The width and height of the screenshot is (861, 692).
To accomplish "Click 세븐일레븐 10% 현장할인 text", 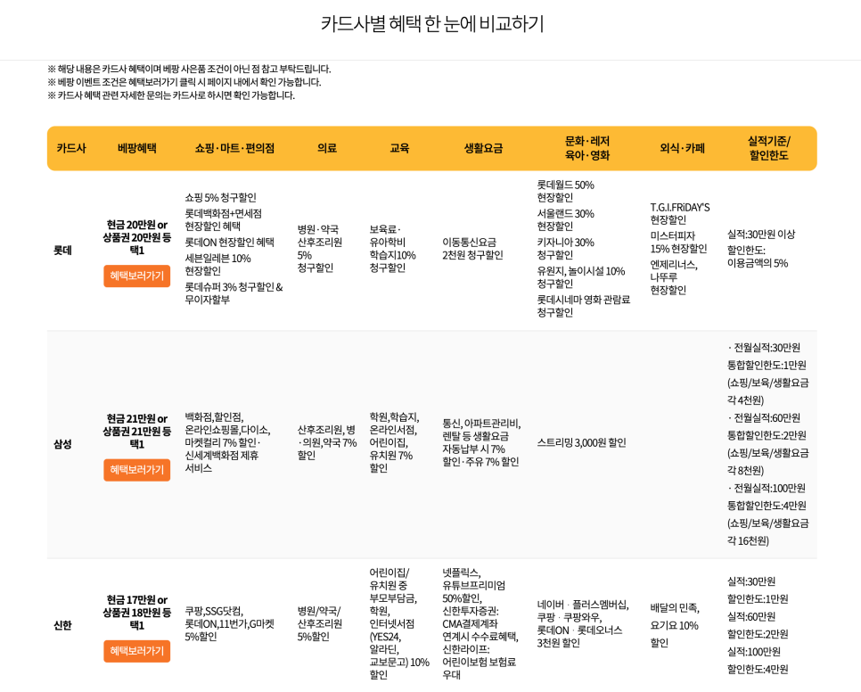I will [x=218, y=265].
